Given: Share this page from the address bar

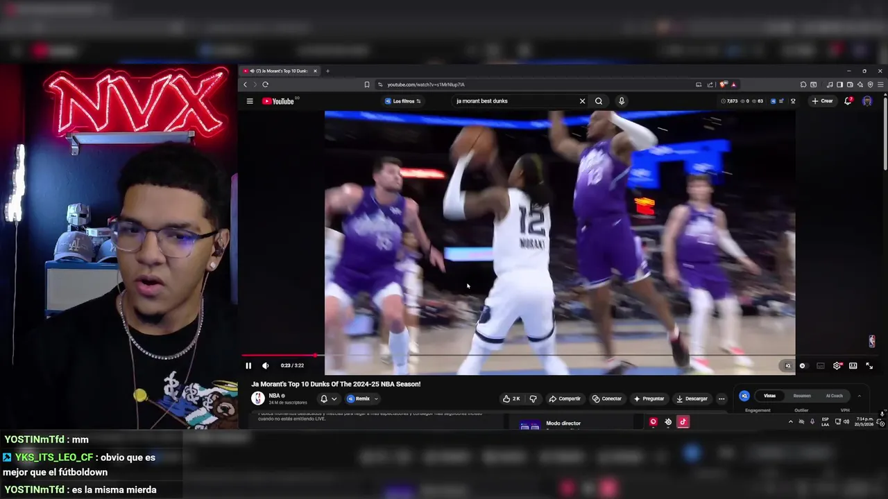Looking at the screenshot, I should (710, 85).
